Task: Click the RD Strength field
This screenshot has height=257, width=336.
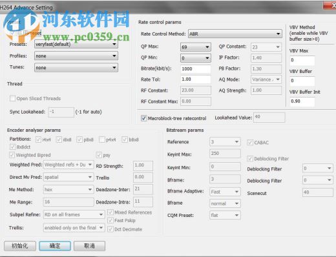Action: point(143,165)
